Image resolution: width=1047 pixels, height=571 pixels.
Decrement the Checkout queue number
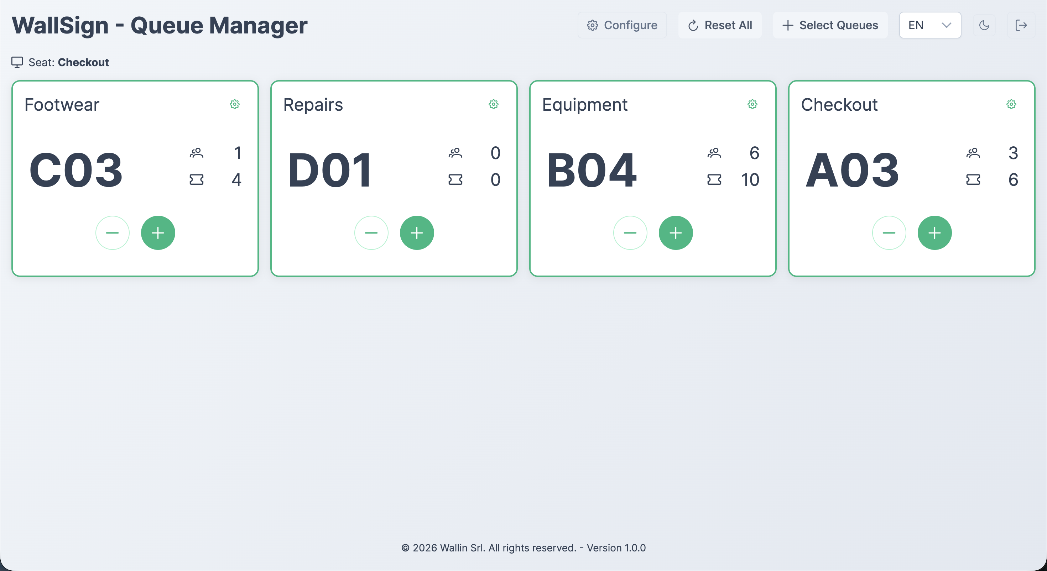pos(889,233)
